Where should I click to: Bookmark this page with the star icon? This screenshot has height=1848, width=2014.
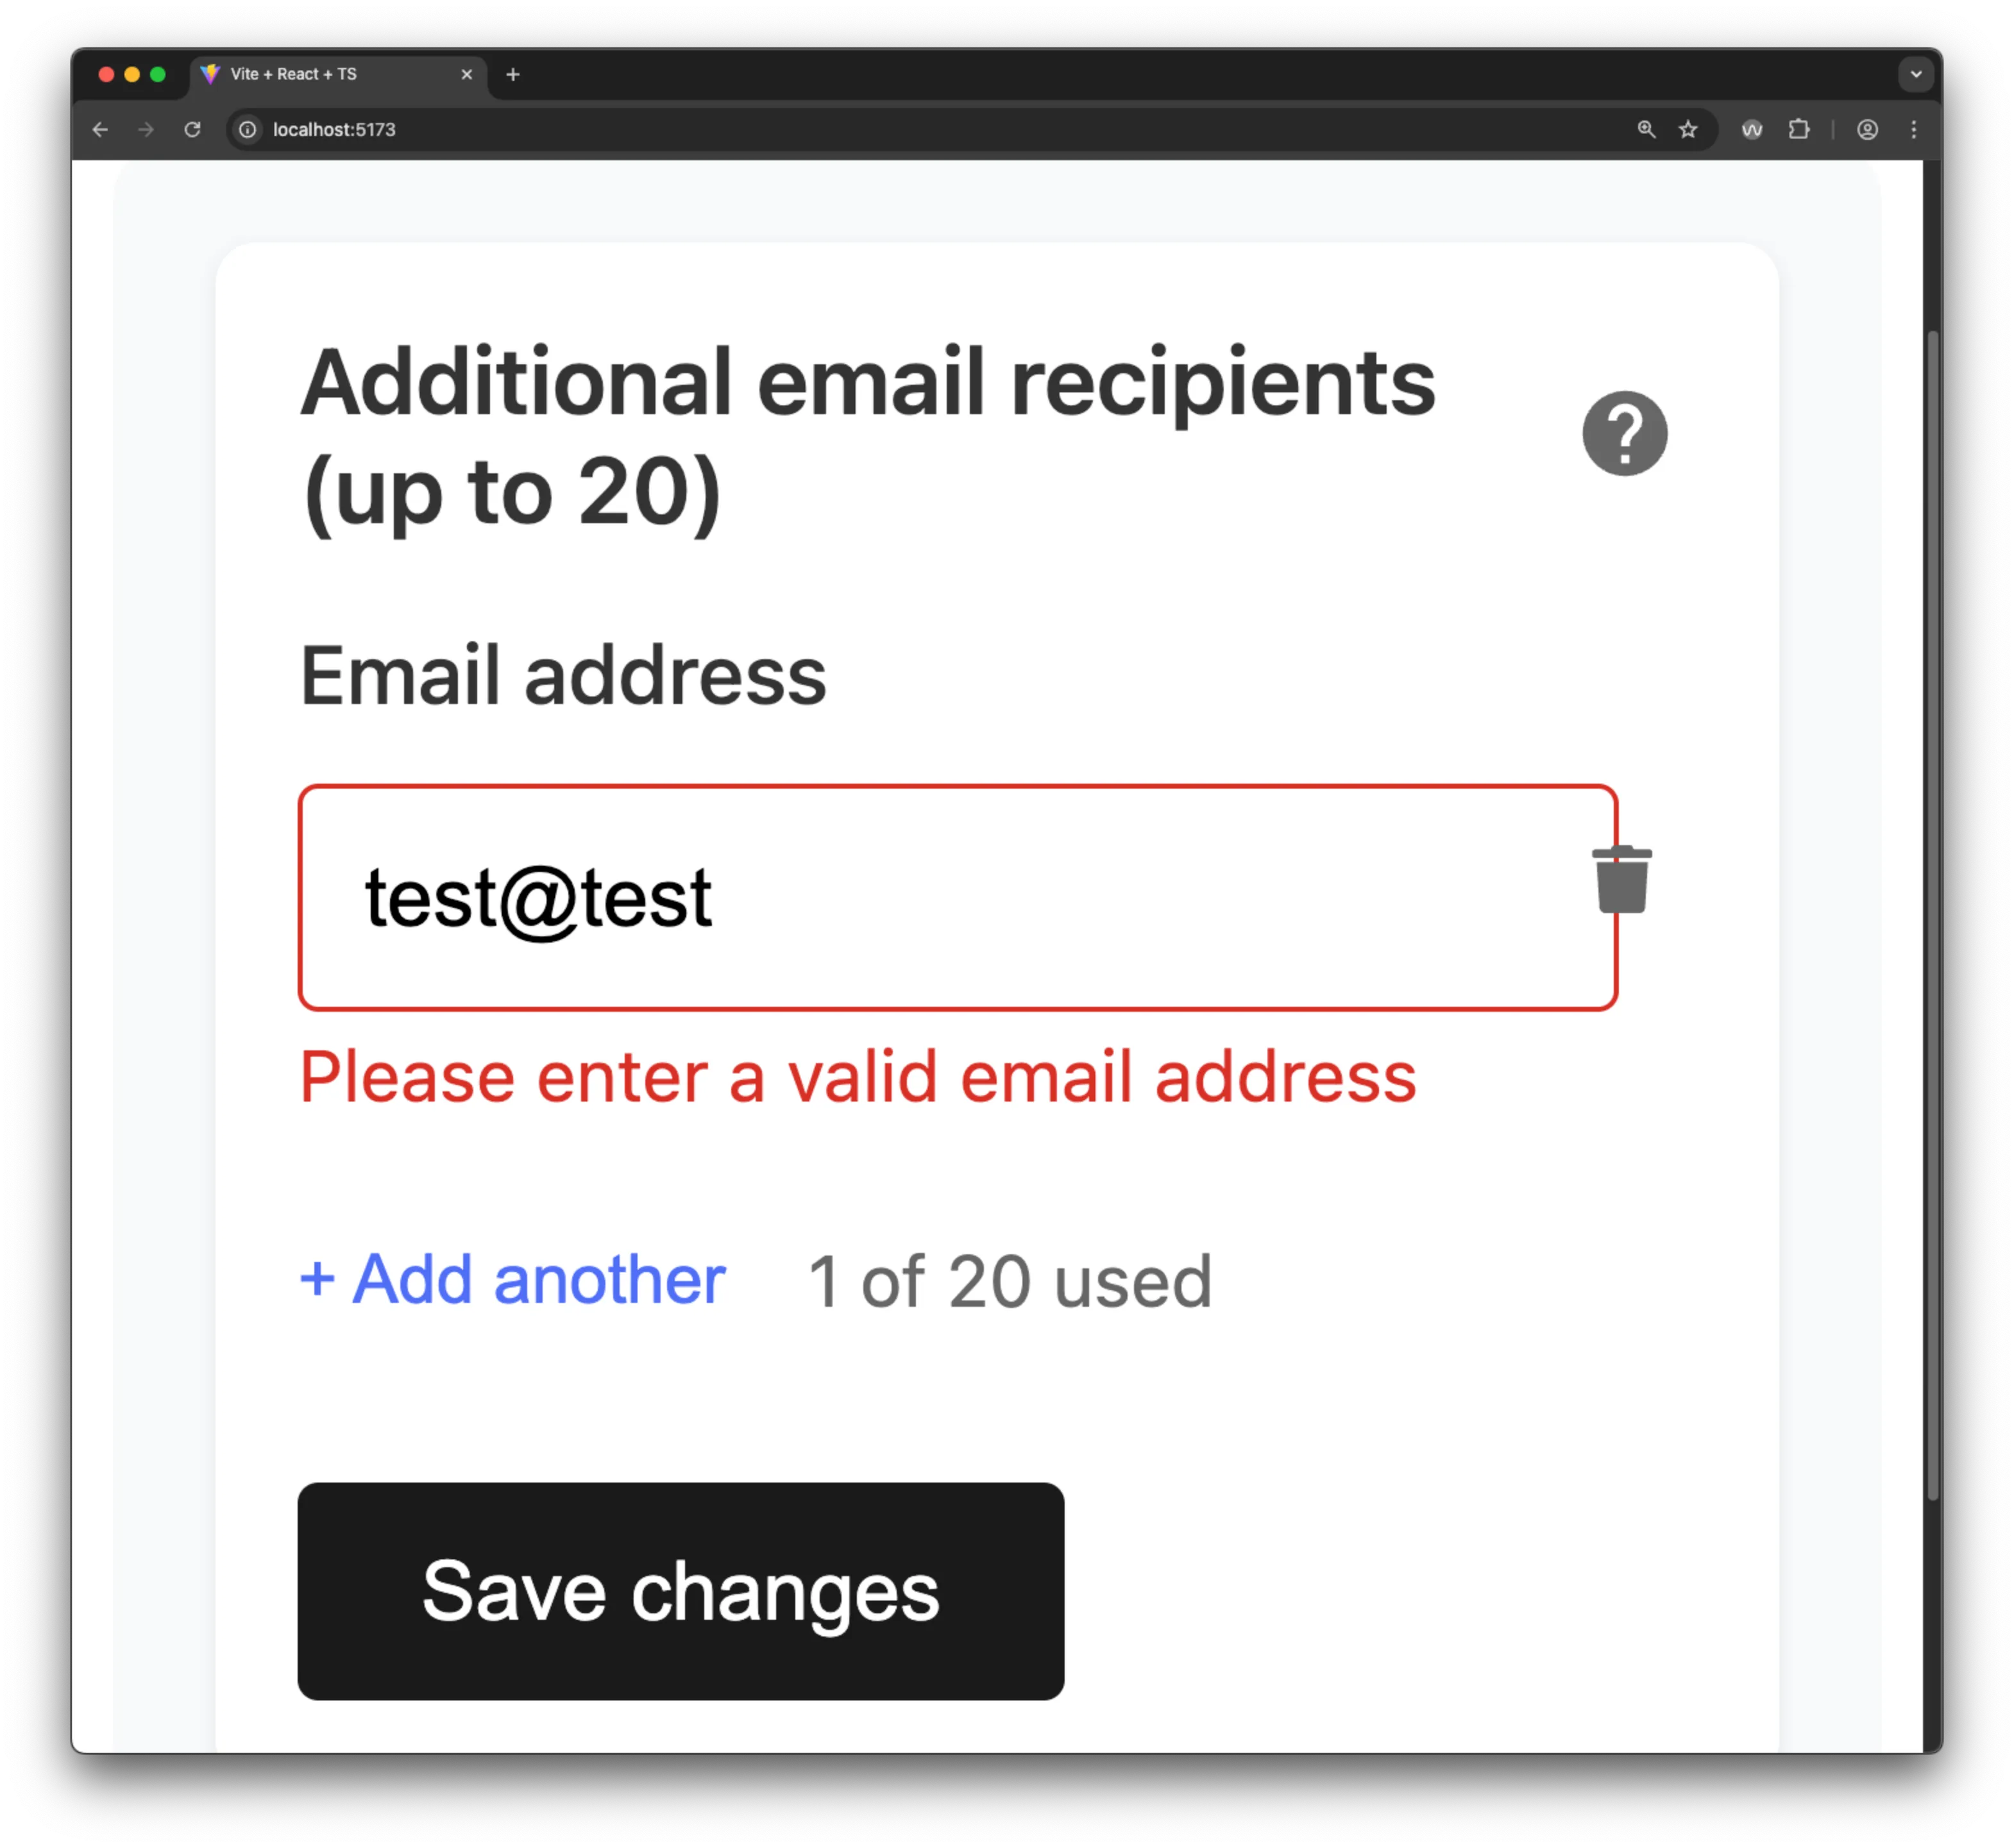tap(1688, 129)
